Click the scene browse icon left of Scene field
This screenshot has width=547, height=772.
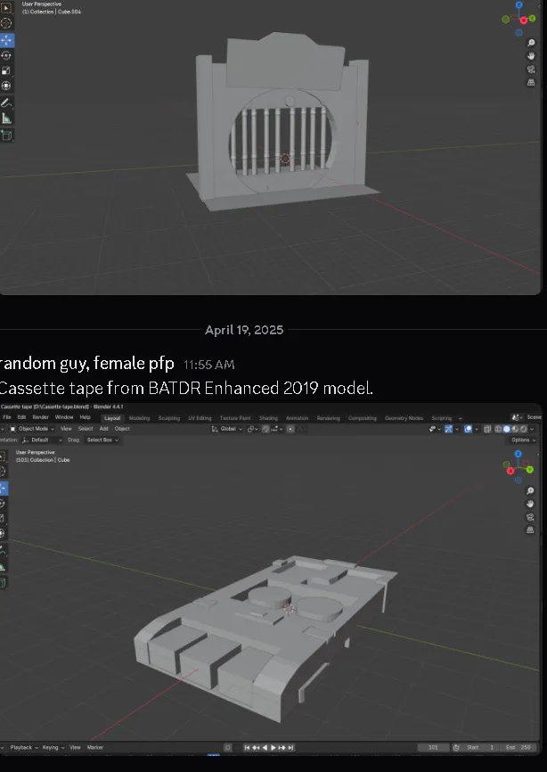(x=518, y=417)
